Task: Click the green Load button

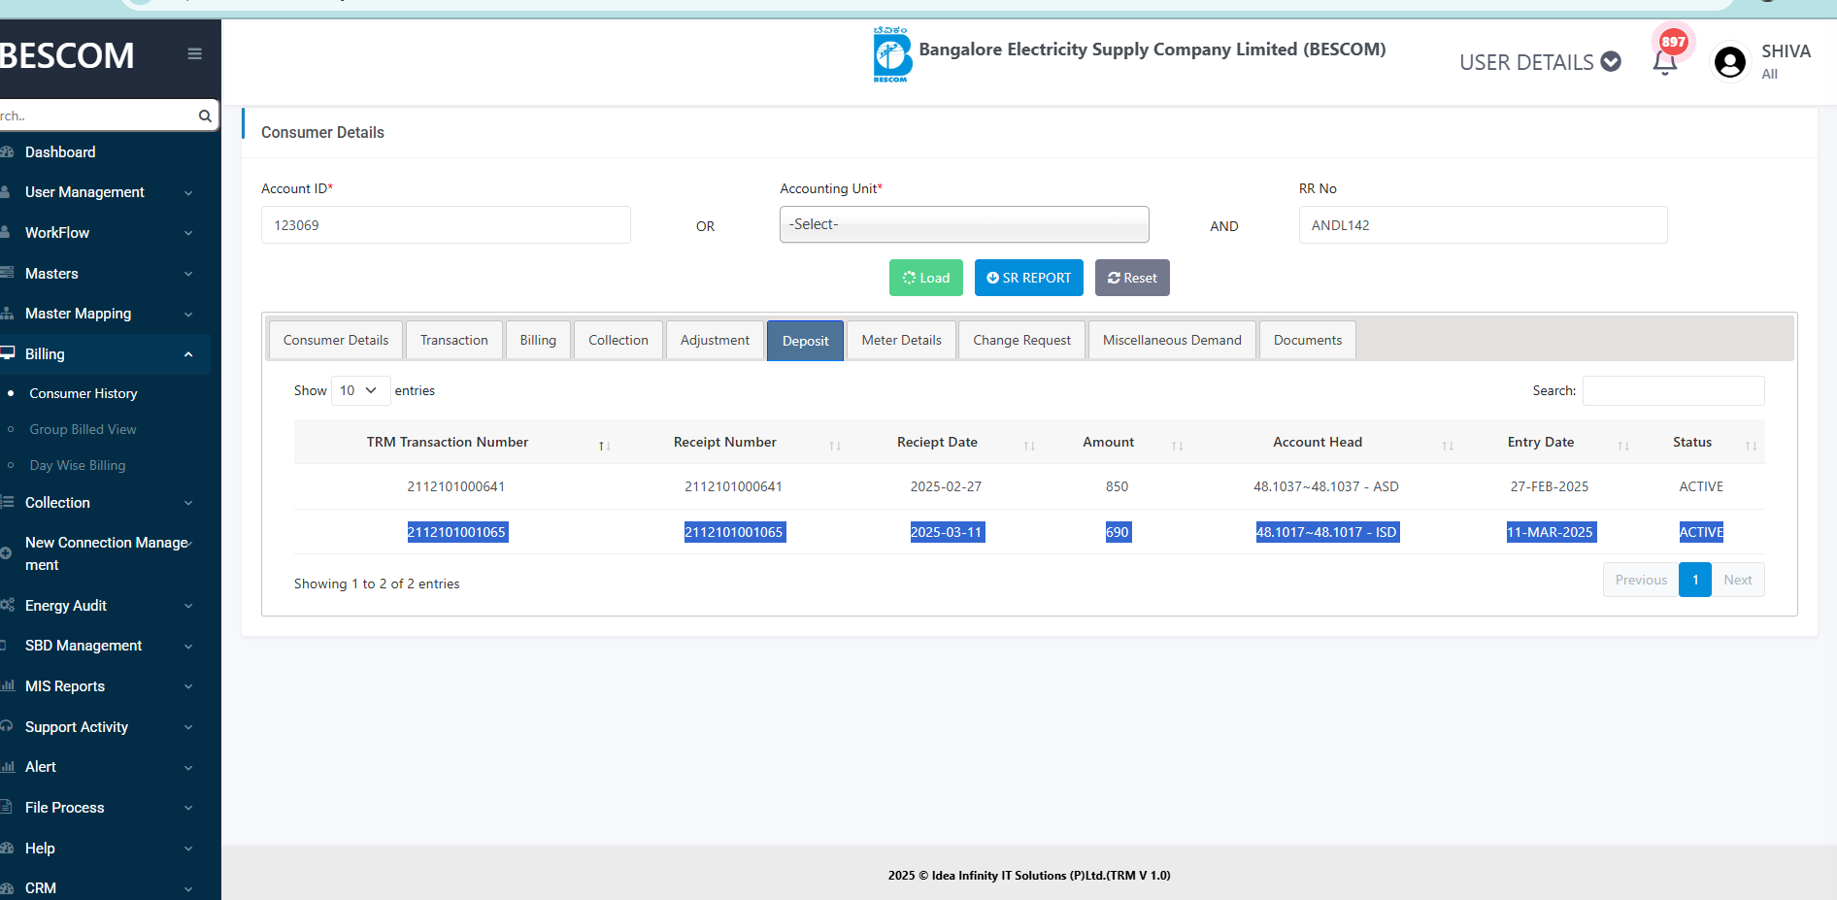Action: (926, 278)
